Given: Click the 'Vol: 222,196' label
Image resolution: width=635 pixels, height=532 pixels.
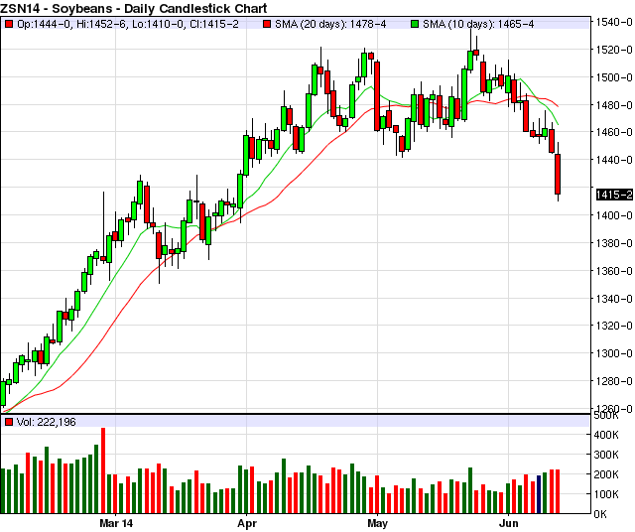Looking at the screenshot, I should [x=47, y=422].
